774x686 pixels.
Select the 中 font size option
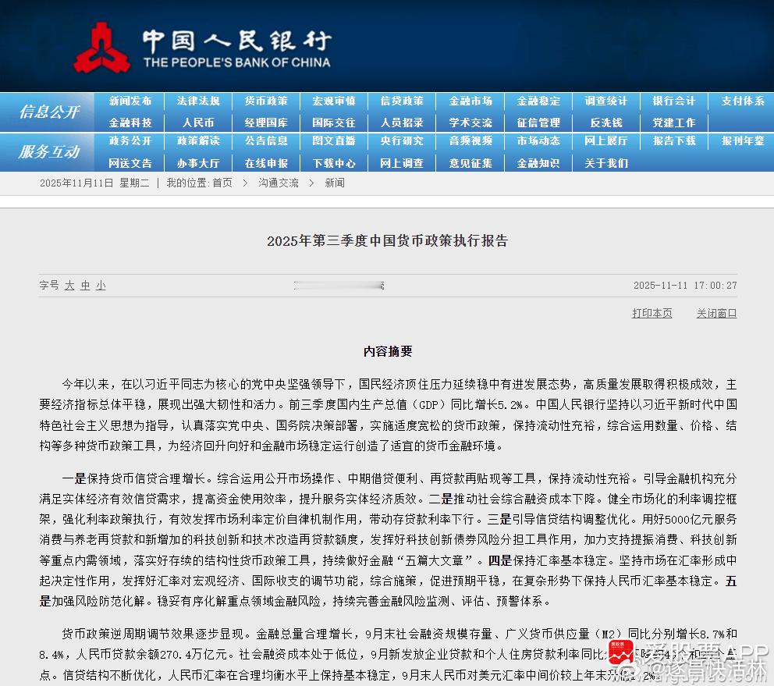tap(86, 286)
